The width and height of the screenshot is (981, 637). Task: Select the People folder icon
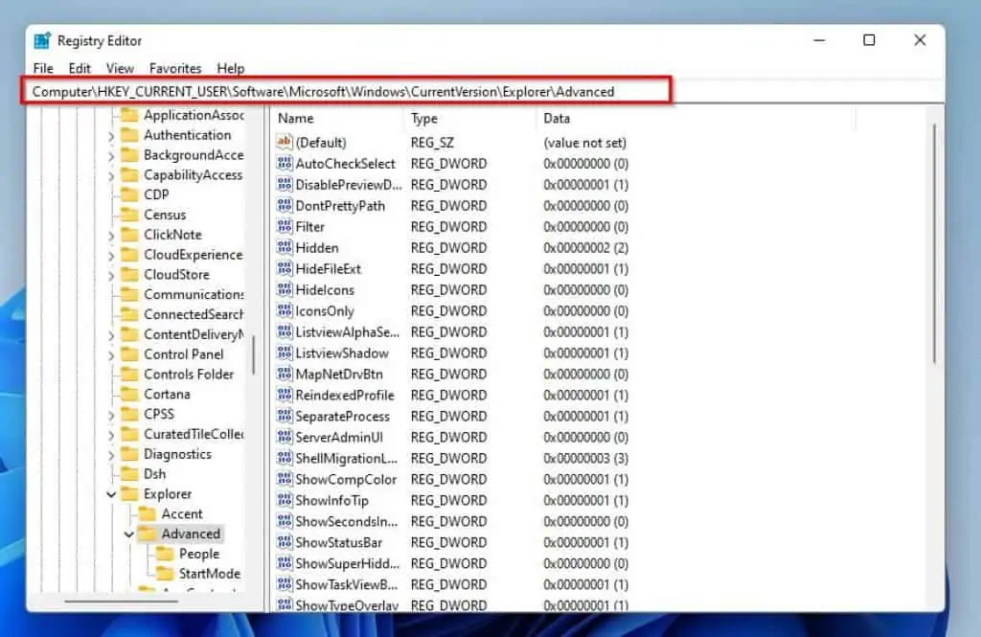click(165, 554)
